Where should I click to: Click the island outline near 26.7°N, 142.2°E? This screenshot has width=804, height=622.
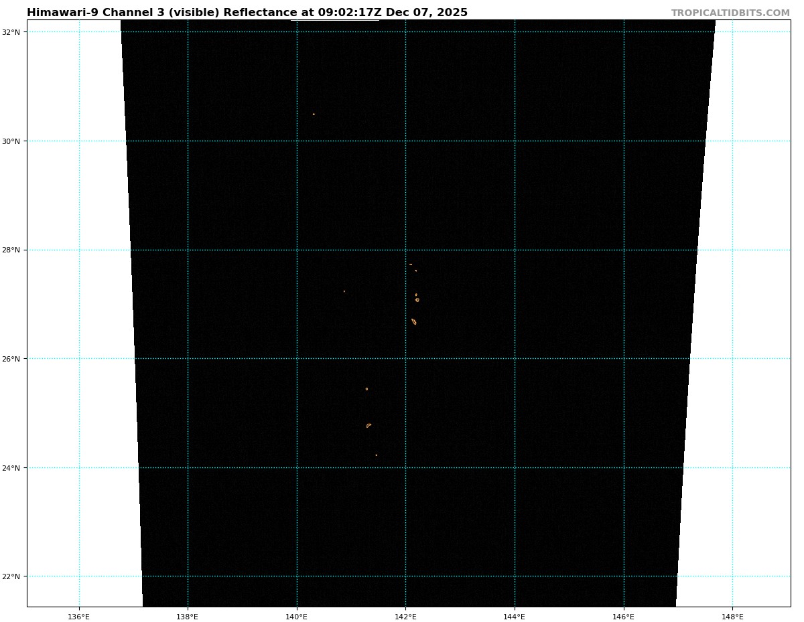[x=414, y=322]
